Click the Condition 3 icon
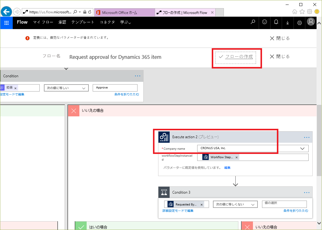Screen dimensions: 322x230 [x=164, y=192]
